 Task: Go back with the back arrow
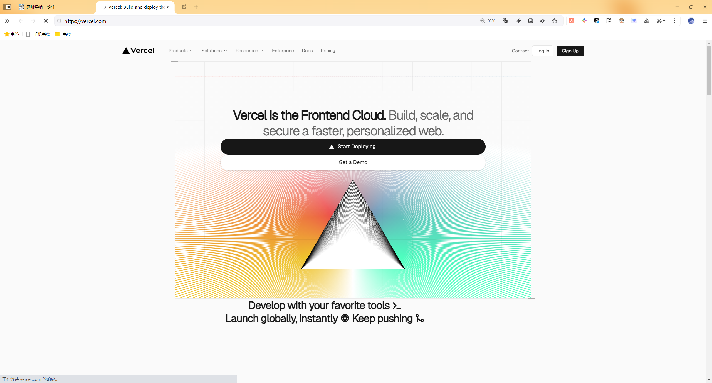tap(21, 21)
